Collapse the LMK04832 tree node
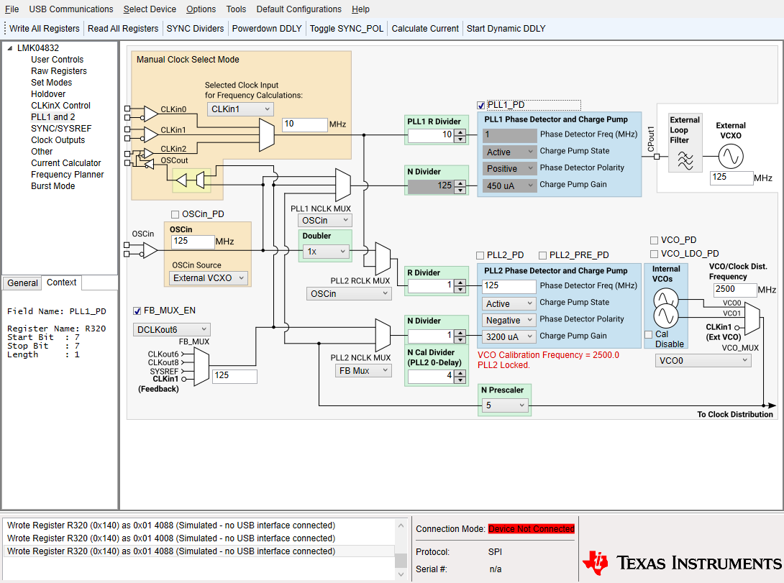The height and width of the screenshot is (583, 784). pyautogui.click(x=9, y=48)
